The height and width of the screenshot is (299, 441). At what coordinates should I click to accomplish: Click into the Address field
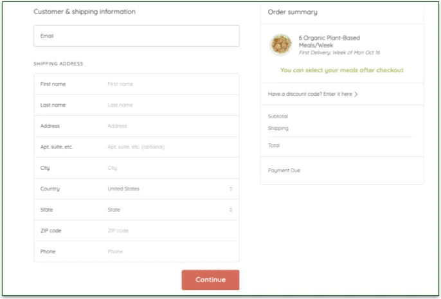(x=136, y=126)
